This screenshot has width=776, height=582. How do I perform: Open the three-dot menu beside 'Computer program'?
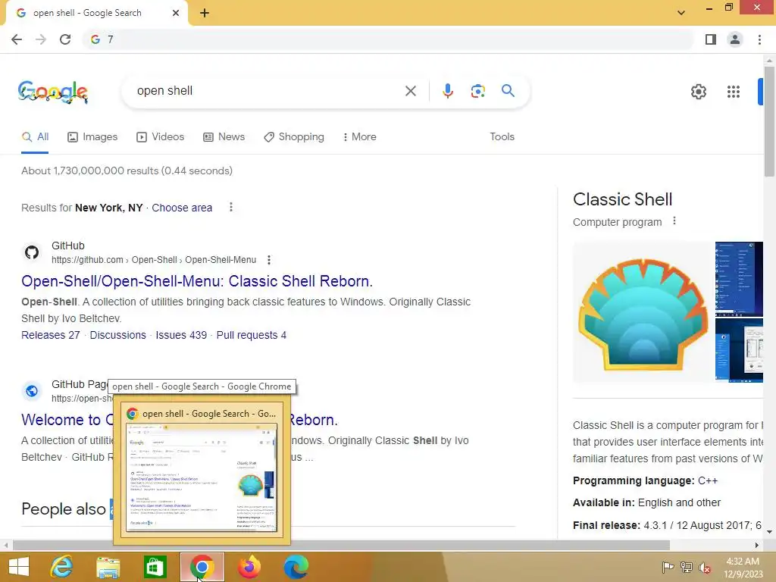click(674, 221)
